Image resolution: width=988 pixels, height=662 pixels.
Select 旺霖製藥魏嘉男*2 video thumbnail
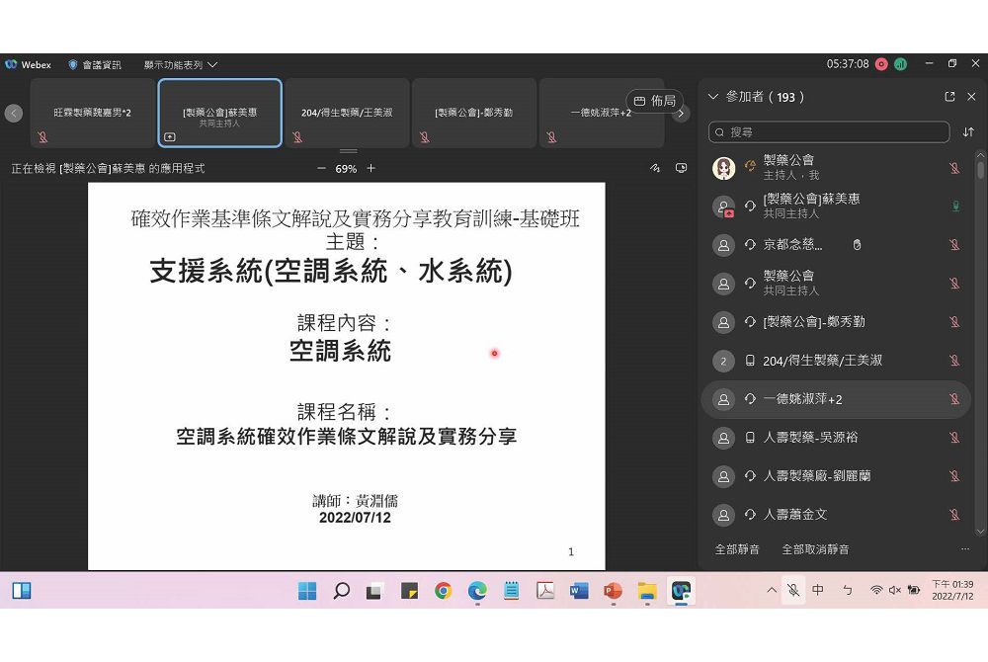[92, 114]
